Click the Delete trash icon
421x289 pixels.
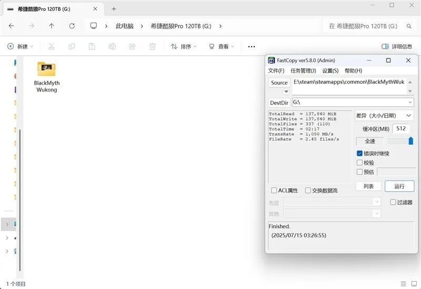pos(153,46)
